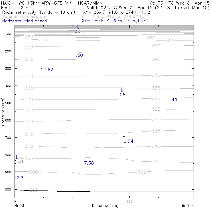Click the 100 hPa pressure tick label
The height and width of the screenshot is (211, 211).
click(x=8, y=34)
